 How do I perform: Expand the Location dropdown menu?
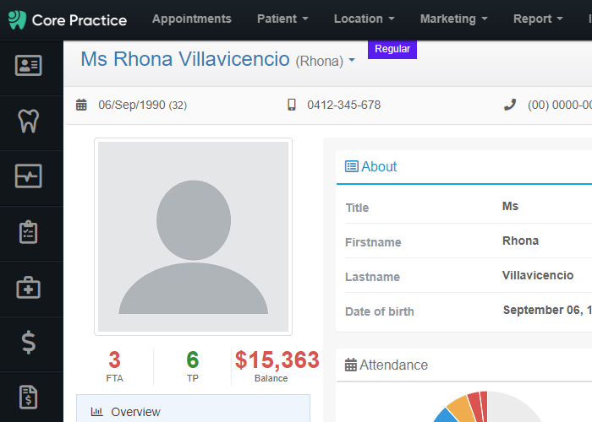coord(364,19)
